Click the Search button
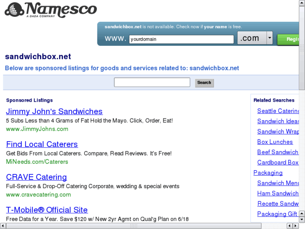This screenshot has width=305, height=229. [x=204, y=83]
